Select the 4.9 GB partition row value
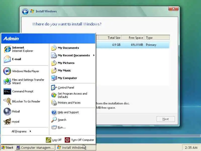 [116, 45]
